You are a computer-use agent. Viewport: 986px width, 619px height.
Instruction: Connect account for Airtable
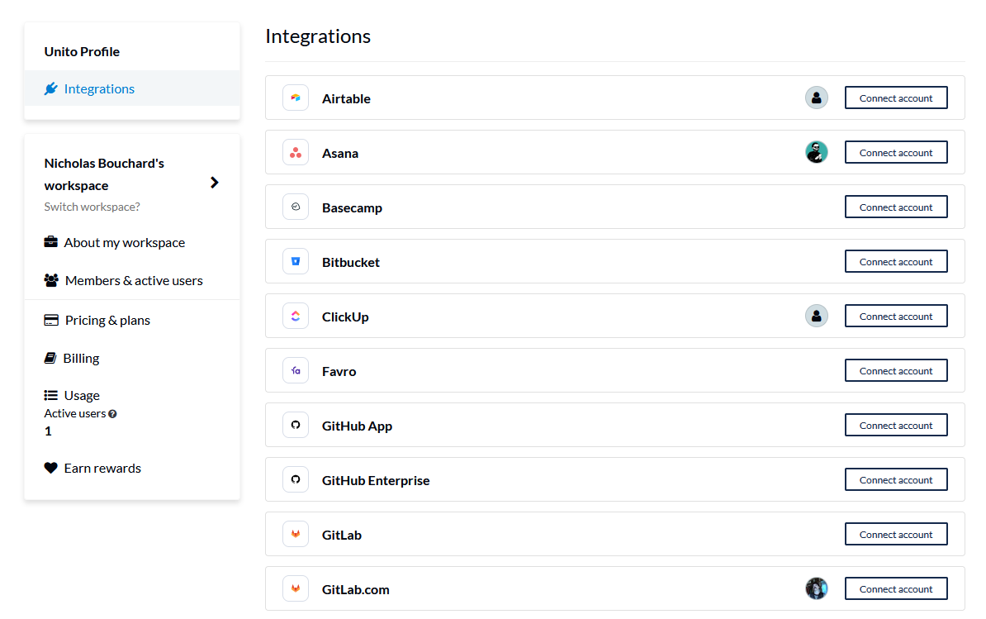pos(896,98)
